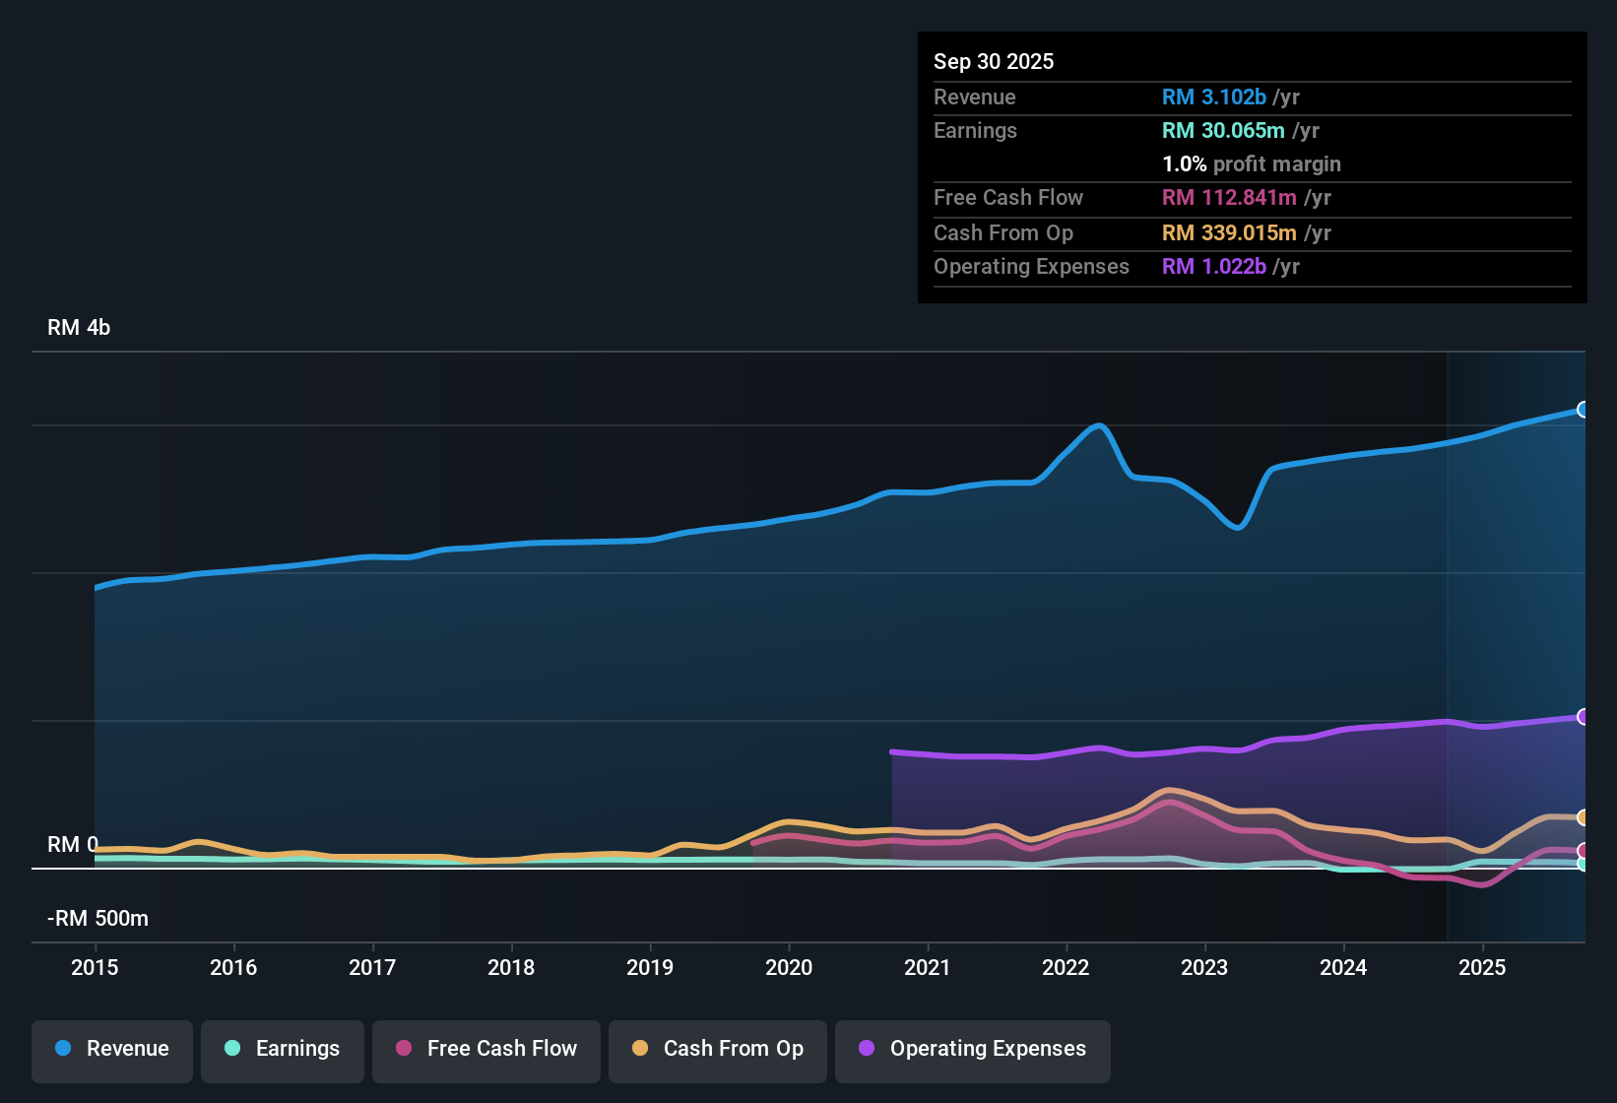Viewport: 1617px width, 1103px height.
Task: Select the Revenue endpoint marker on the chart
Action: (1584, 409)
